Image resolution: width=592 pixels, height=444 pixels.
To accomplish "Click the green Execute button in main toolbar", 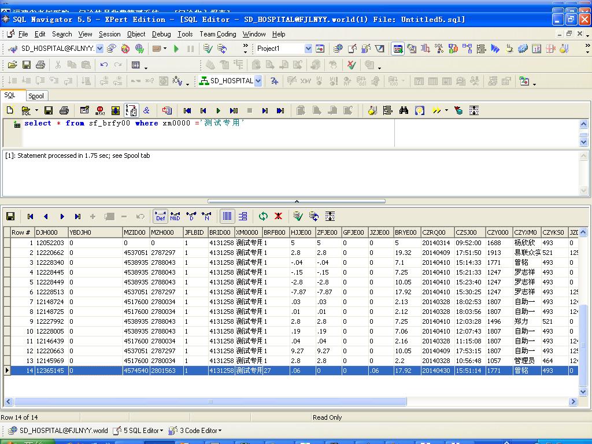I will pos(176,49).
